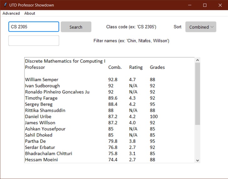The image size is (228, 179).
Task: Select the Sahil Dhoked row
Action: (x=109, y=135)
